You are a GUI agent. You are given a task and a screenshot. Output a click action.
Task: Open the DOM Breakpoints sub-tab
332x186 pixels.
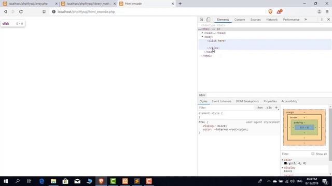(247, 101)
